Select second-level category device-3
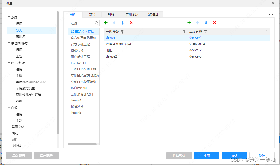 point(229,56)
